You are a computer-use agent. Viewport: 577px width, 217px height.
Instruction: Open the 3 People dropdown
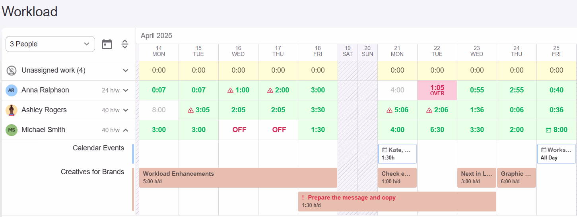click(x=50, y=44)
